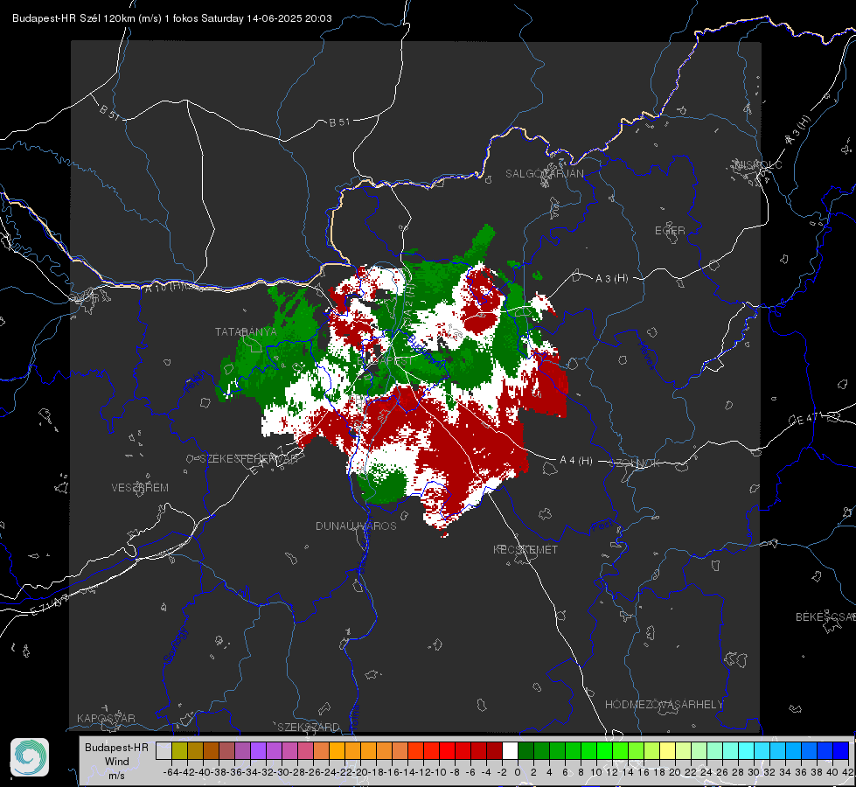The image size is (856, 787).
Task: Click the A 4 (H) road label
Action: [x=576, y=461]
